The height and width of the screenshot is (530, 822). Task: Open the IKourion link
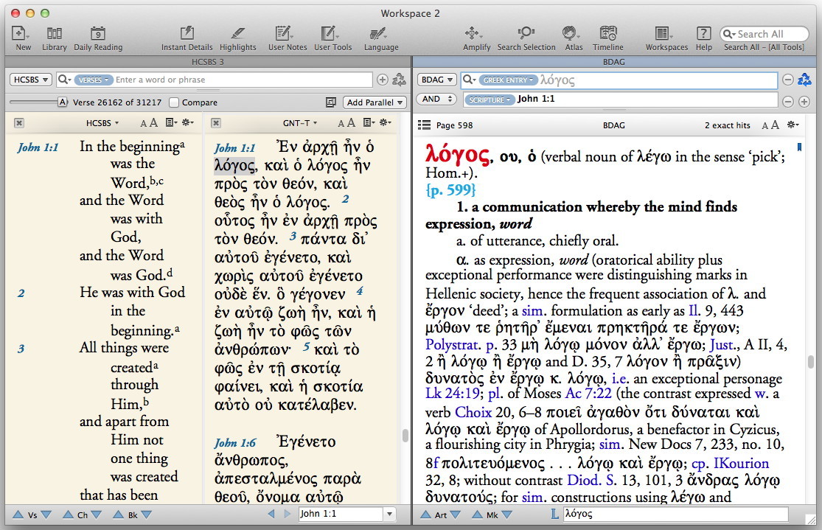click(741, 464)
